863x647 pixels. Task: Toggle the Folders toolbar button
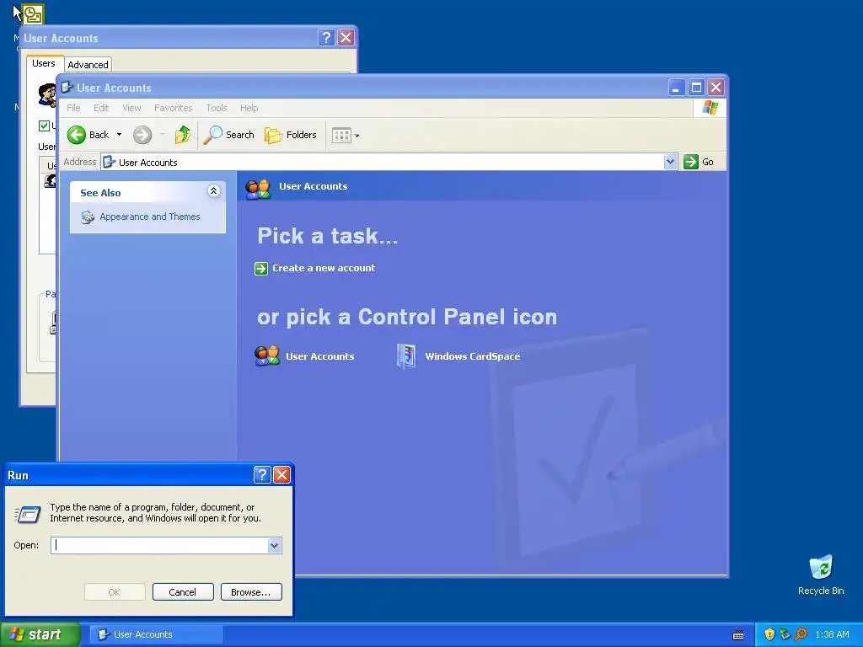pyautogui.click(x=291, y=135)
